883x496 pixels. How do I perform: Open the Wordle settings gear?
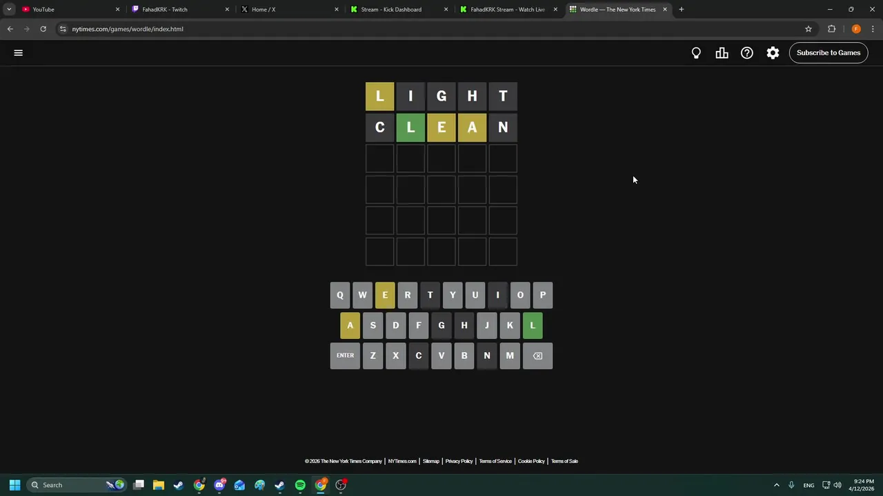point(773,53)
